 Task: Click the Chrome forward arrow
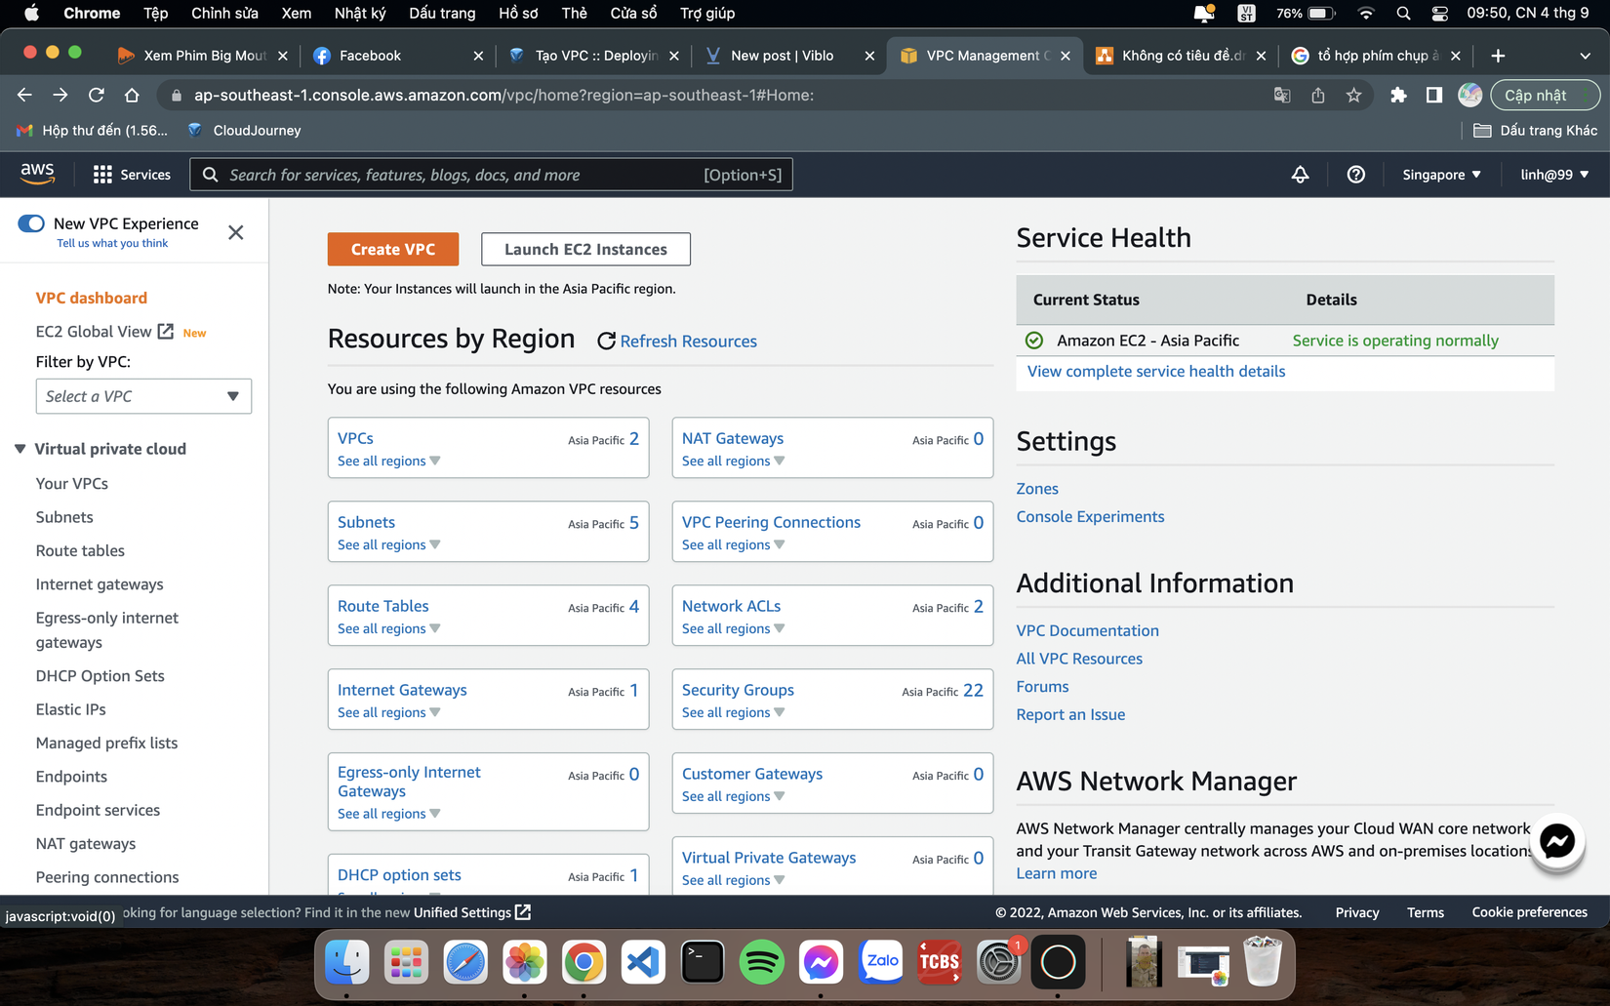click(60, 95)
